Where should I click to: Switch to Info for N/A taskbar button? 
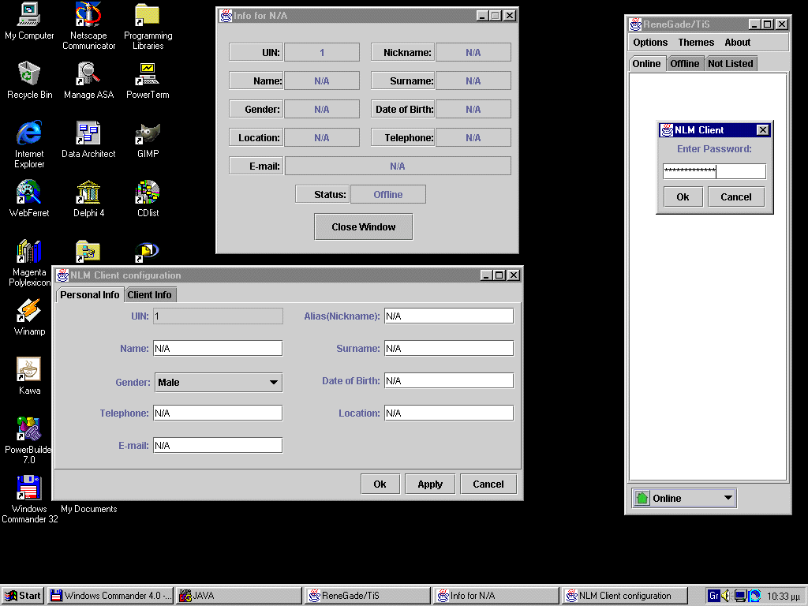pyautogui.click(x=496, y=596)
